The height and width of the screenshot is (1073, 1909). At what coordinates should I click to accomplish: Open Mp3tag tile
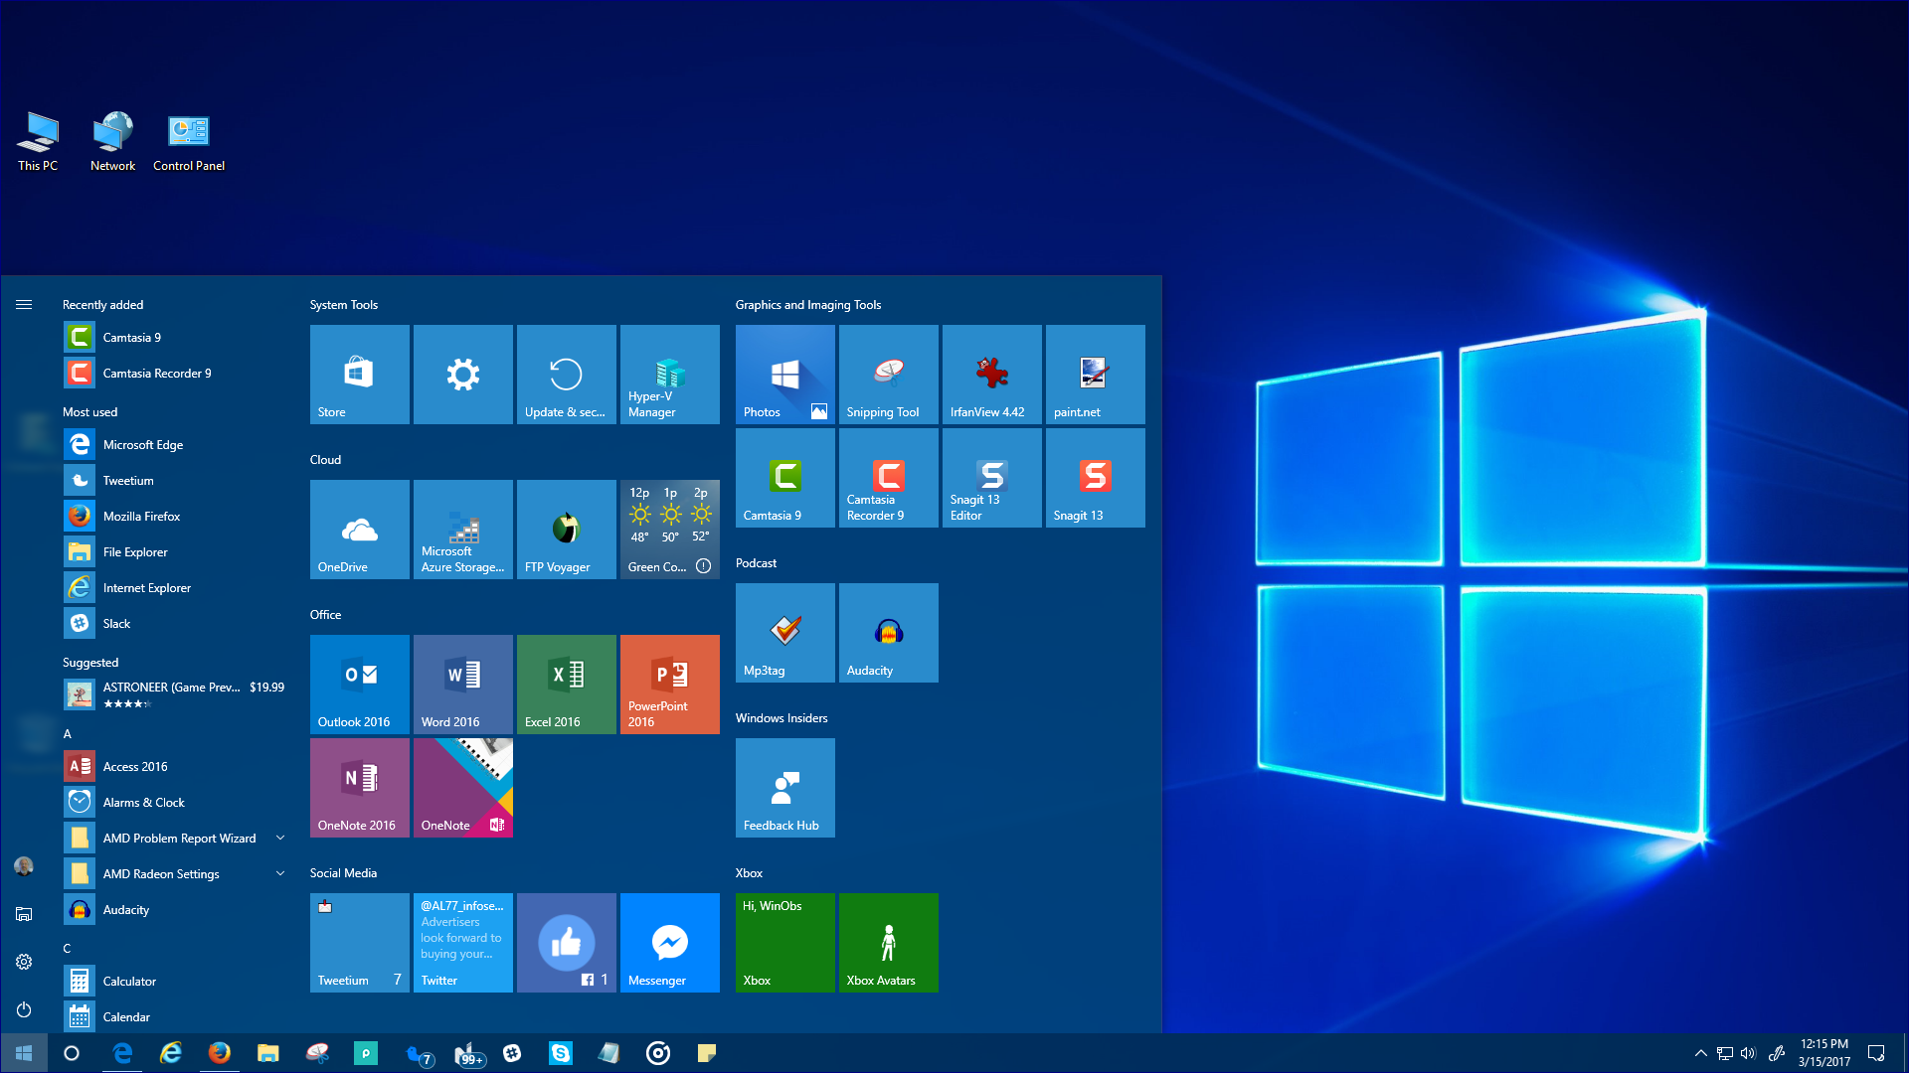[x=784, y=633]
